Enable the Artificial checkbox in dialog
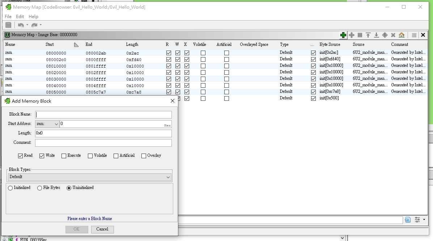This screenshot has width=433, height=241. click(x=116, y=156)
